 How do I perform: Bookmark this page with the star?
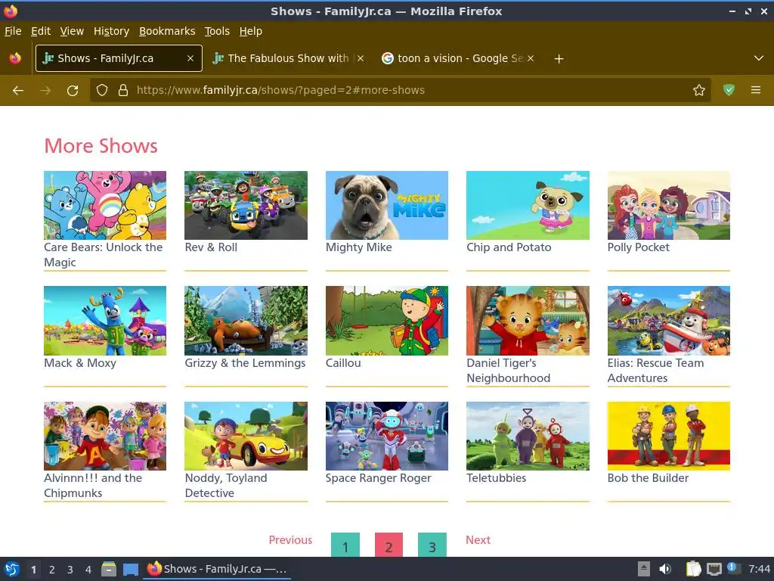click(x=698, y=91)
